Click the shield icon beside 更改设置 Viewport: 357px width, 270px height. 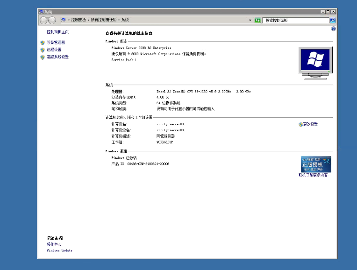pyautogui.click(x=301, y=124)
